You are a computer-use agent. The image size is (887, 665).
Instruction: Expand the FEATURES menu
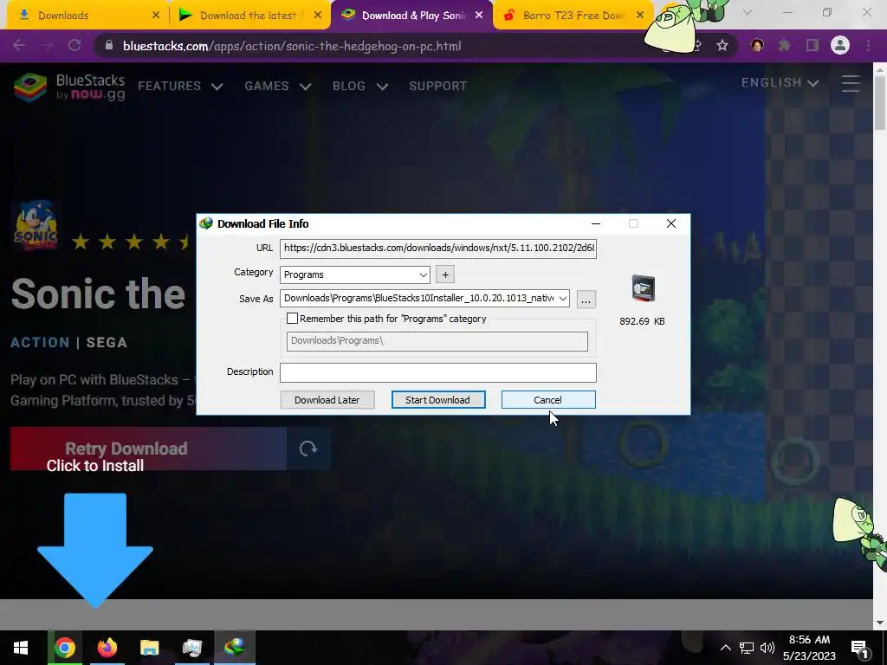pyautogui.click(x=180, y=86)
